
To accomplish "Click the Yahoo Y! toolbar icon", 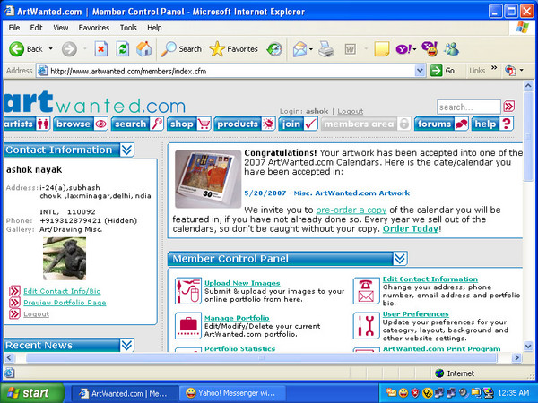I will 403,49.
